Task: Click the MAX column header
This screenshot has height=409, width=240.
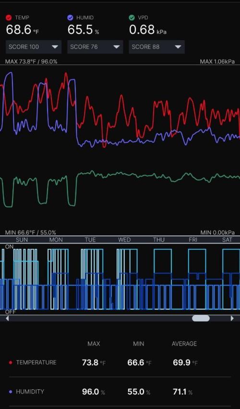Action: tap(94, 344)
